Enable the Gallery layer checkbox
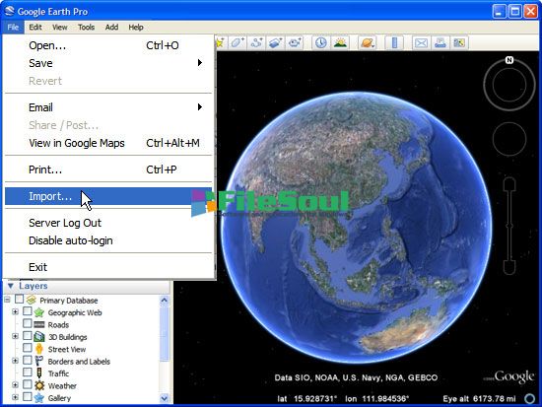 [28, 396]
